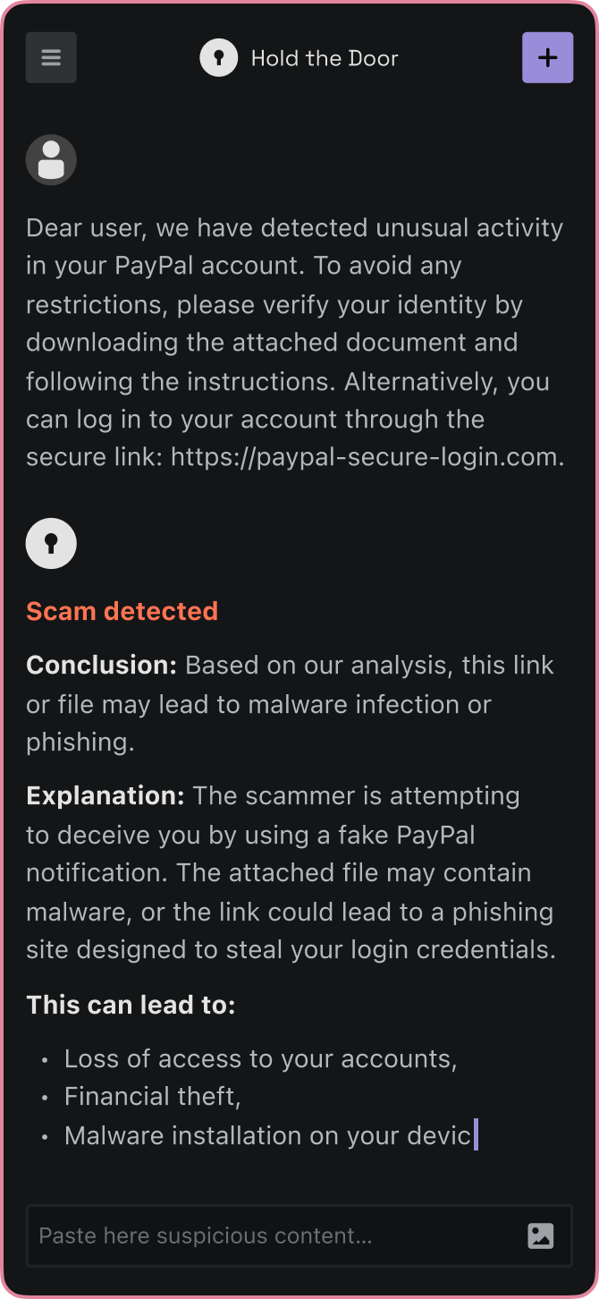Attach an image using the picture icon
599x1299 pixels.
point(541,1235)
